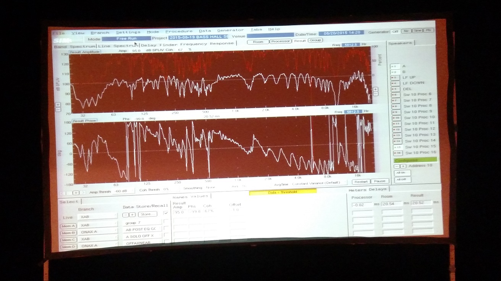Open Mode Free Run dropdown

tap(127, 38)
